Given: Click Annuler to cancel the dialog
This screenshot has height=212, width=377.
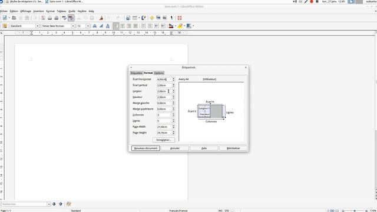Looking at the screenshot, I should point(175,148).
